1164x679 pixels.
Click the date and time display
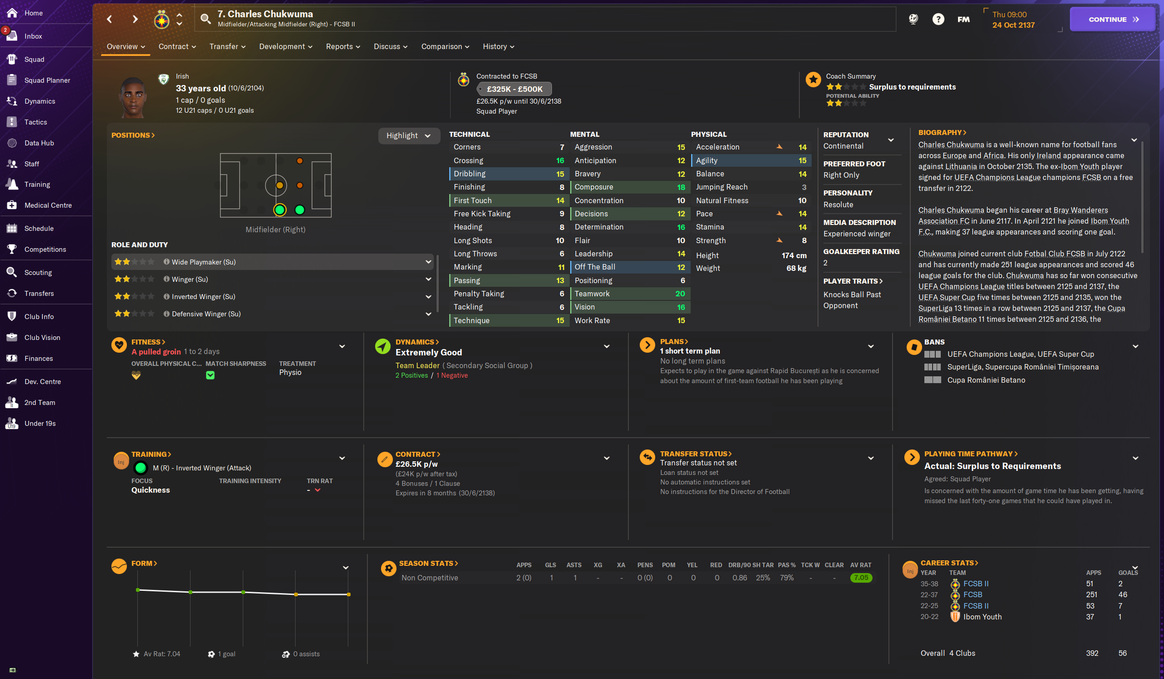1013,20
